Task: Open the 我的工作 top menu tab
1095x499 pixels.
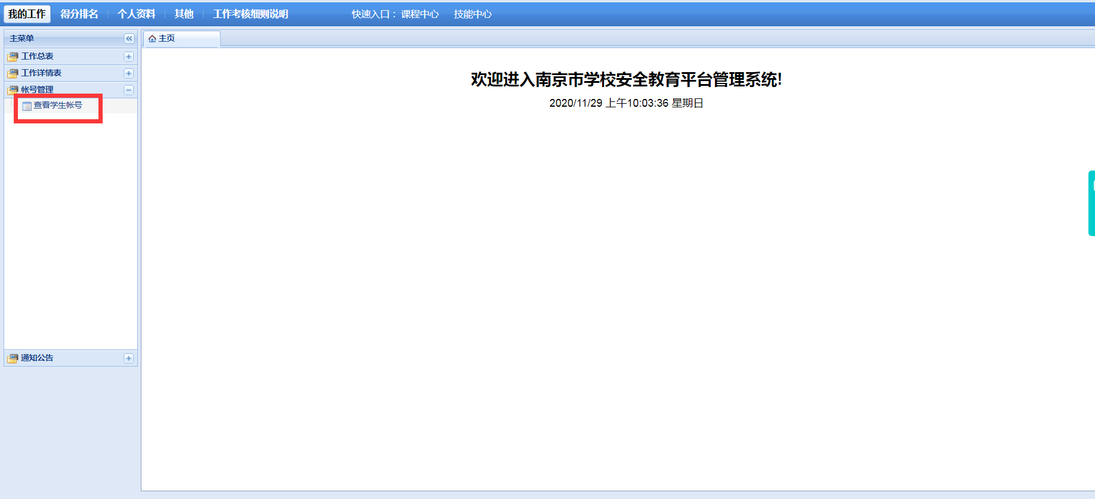Action: 27,14
